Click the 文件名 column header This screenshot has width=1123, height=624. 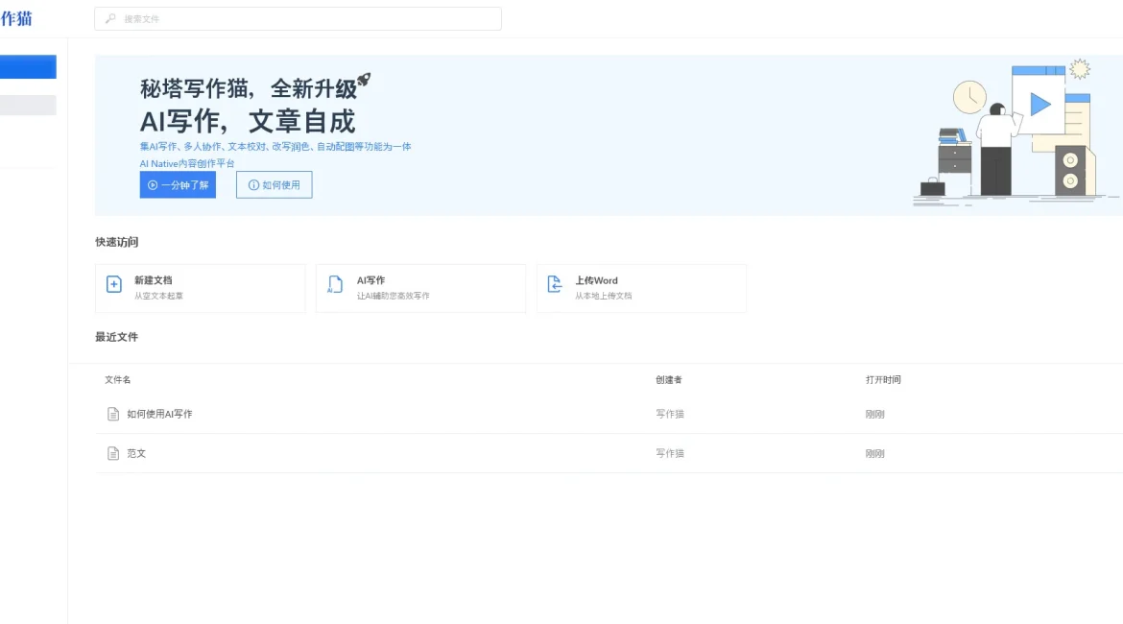pyautogui.click(x=117, y=380)
